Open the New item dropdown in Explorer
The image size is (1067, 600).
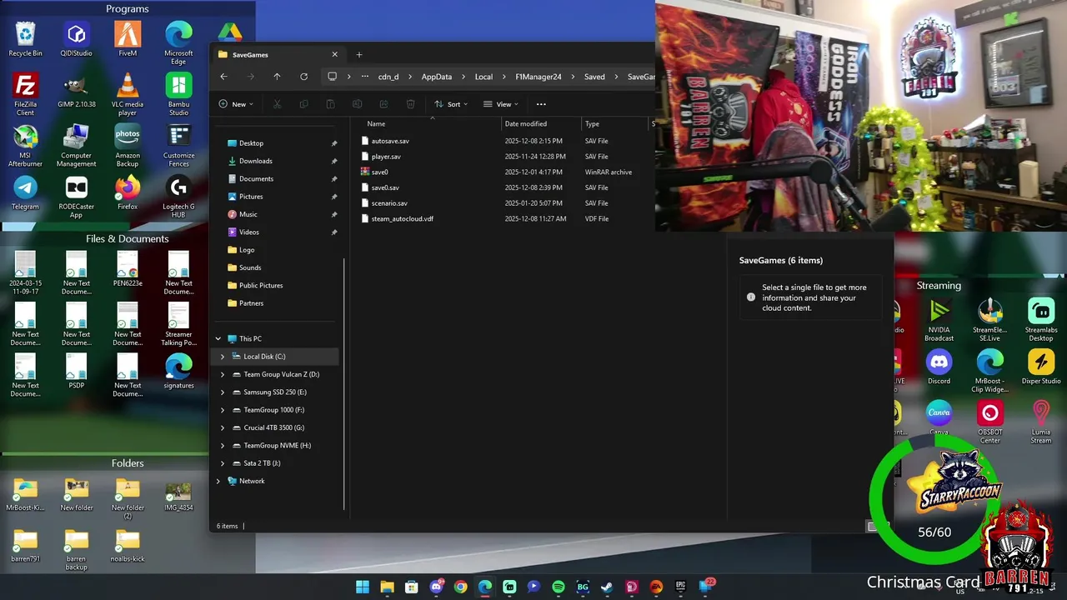coord(236,104)
